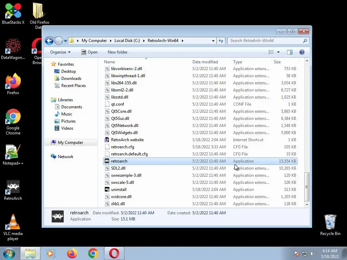Click the Open toolbar button
Screen dimensions: 347x260
click(x=89, y=52)
